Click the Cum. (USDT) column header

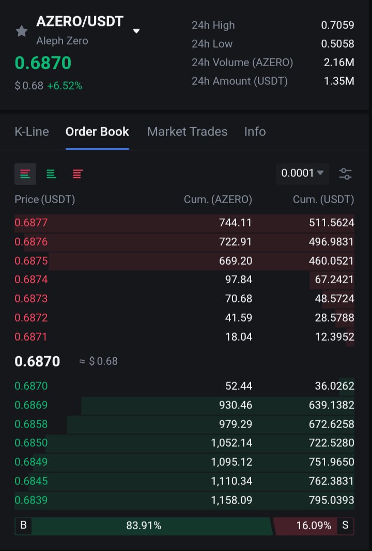tap(323, 199)
